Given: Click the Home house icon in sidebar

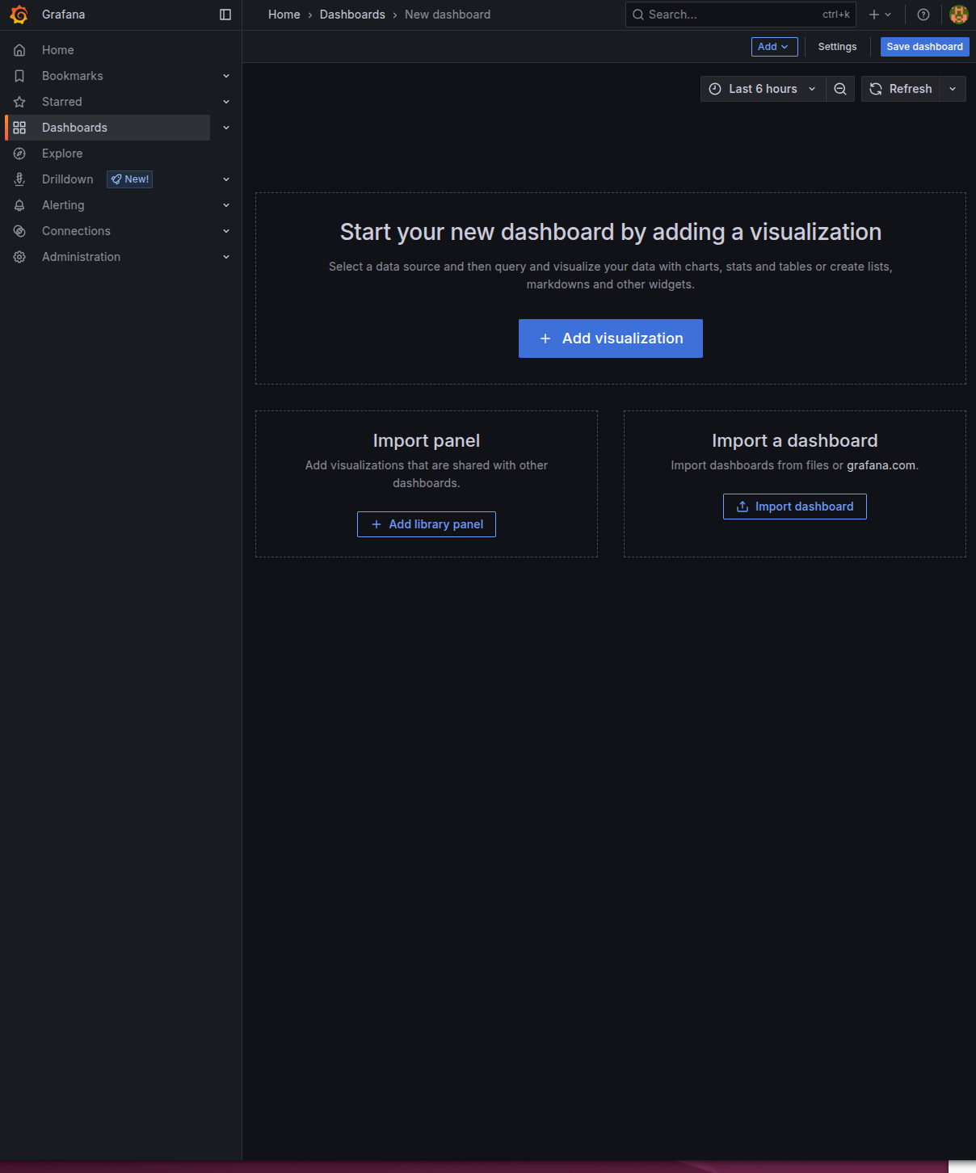Looking at the screenshot, I should [19, 50].
